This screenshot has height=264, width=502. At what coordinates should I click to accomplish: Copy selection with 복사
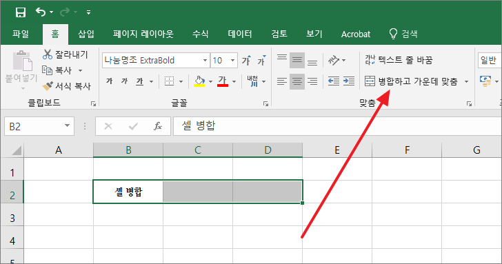[57, 70]
